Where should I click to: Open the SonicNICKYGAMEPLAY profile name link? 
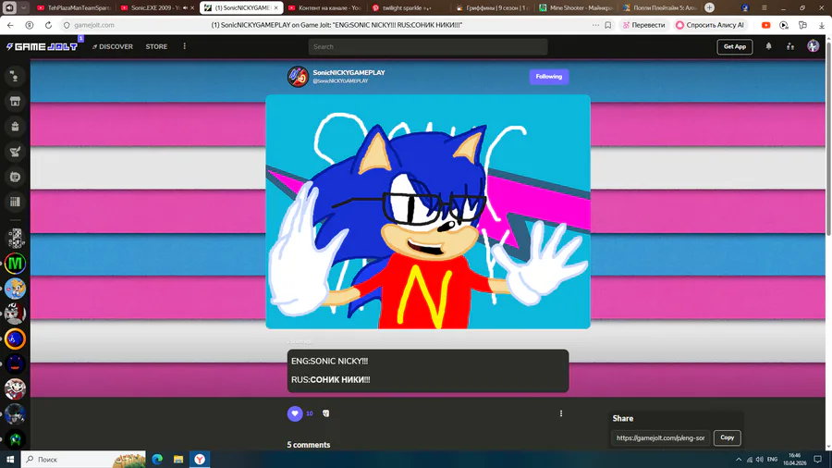349,73
